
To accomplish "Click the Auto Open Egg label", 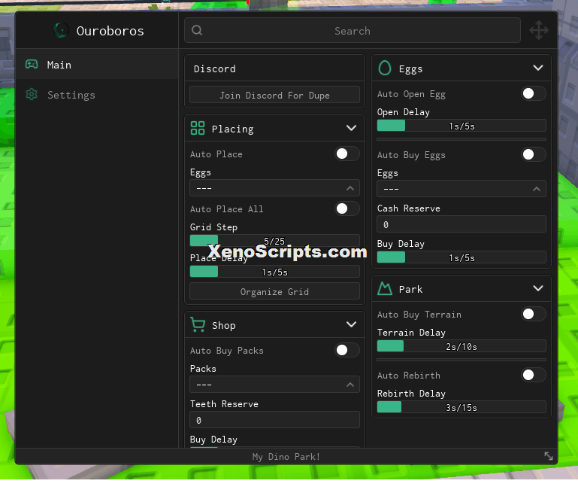I will tap(411, 94).
